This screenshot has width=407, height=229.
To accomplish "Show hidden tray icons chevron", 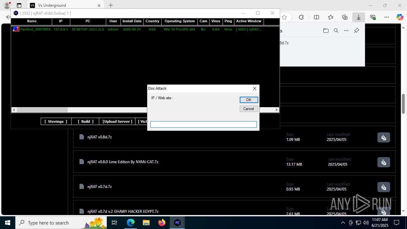I will [343, 223].
